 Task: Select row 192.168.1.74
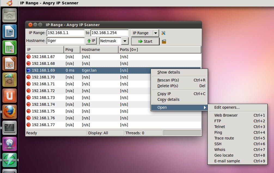point(88,104)
